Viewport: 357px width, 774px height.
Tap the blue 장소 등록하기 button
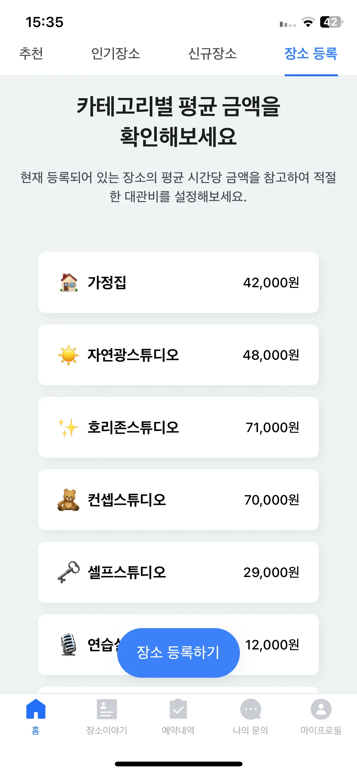178,653
